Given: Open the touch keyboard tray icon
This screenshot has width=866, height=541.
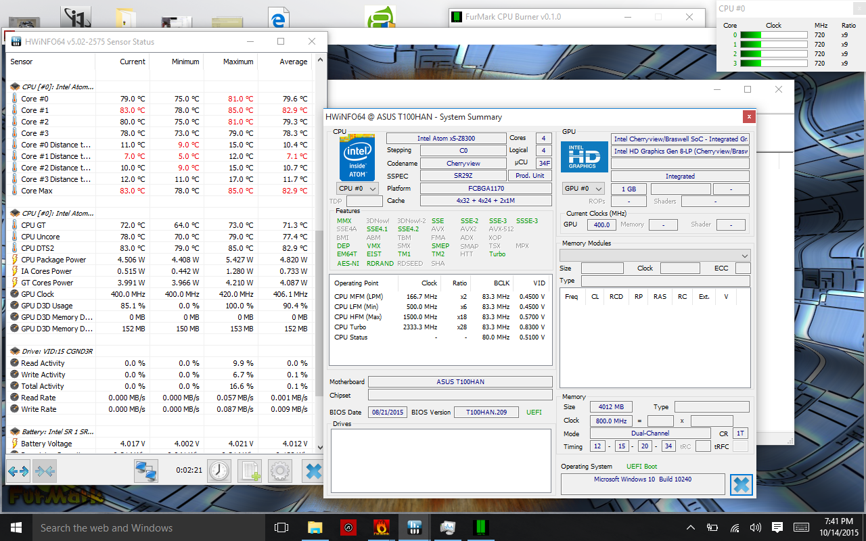Looking at the screenshot, I should [x=801, y=527].
